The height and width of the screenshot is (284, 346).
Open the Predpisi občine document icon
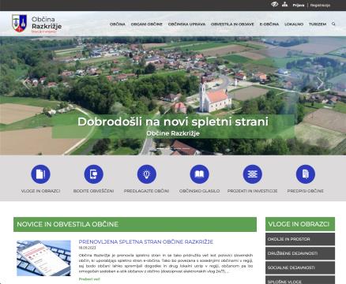pos(306,174)
